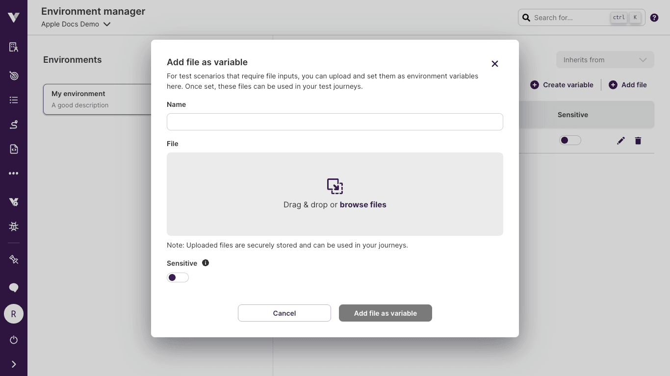Toggle the Sensitive switch in the variables table
The height and width of the screenshot is (376, 670).
coord(570,141)
